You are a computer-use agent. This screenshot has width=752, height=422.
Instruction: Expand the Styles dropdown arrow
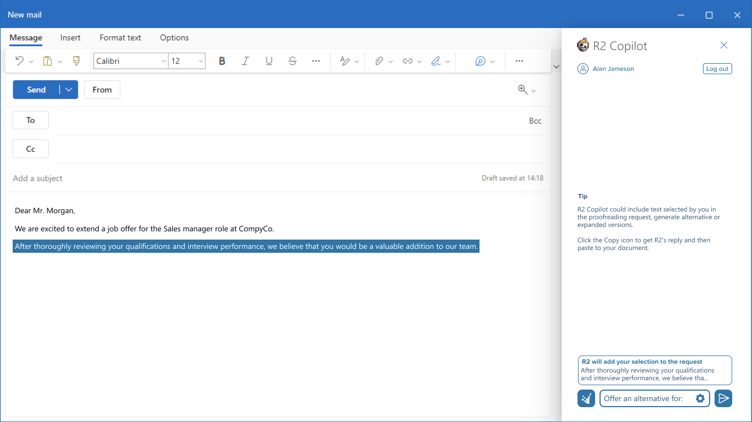357,62
